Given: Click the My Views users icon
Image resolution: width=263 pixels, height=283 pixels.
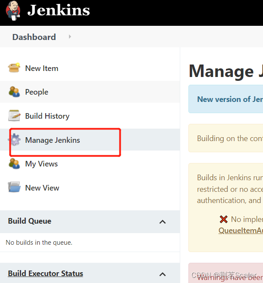Looking at the screenshot, I should (14, 163).
